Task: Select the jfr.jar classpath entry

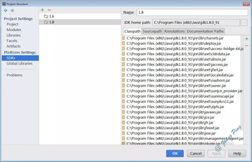Action: pyautogui.click(x=170, y=123)
